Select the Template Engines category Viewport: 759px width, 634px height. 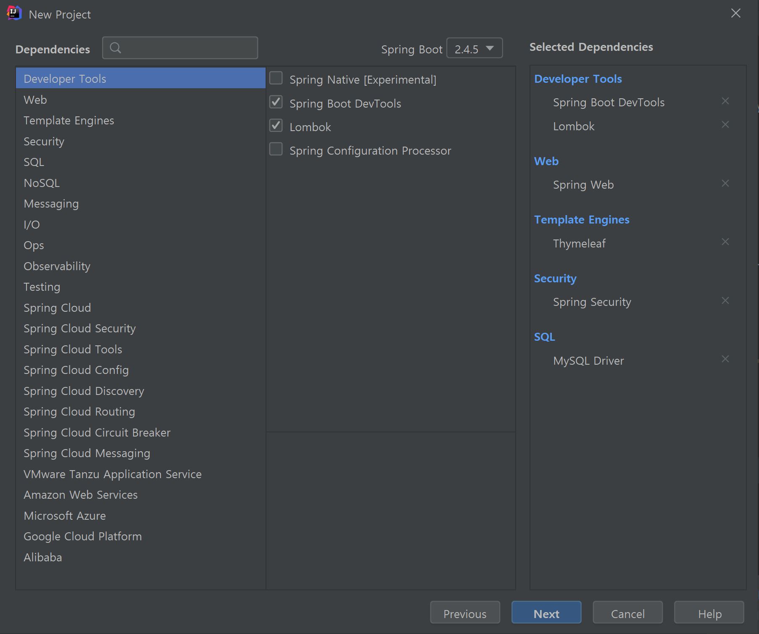click(x=140, y=121)
